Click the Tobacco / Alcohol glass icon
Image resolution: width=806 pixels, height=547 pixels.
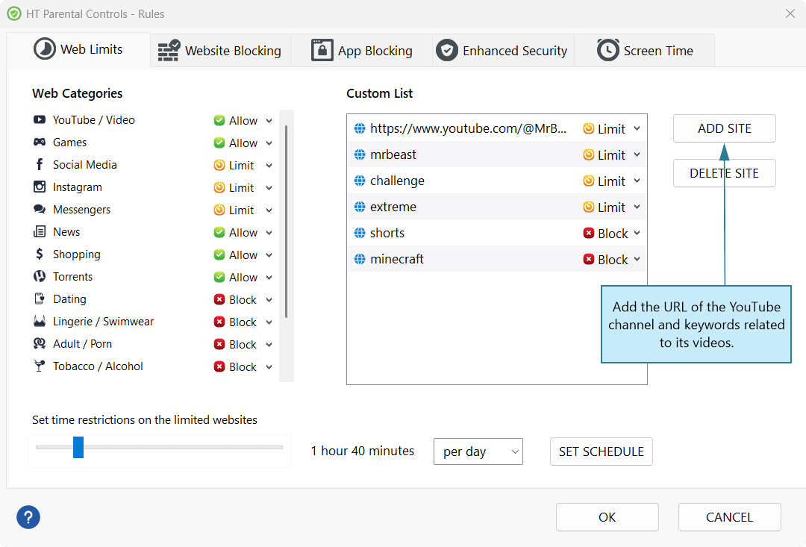pos(40,366)
